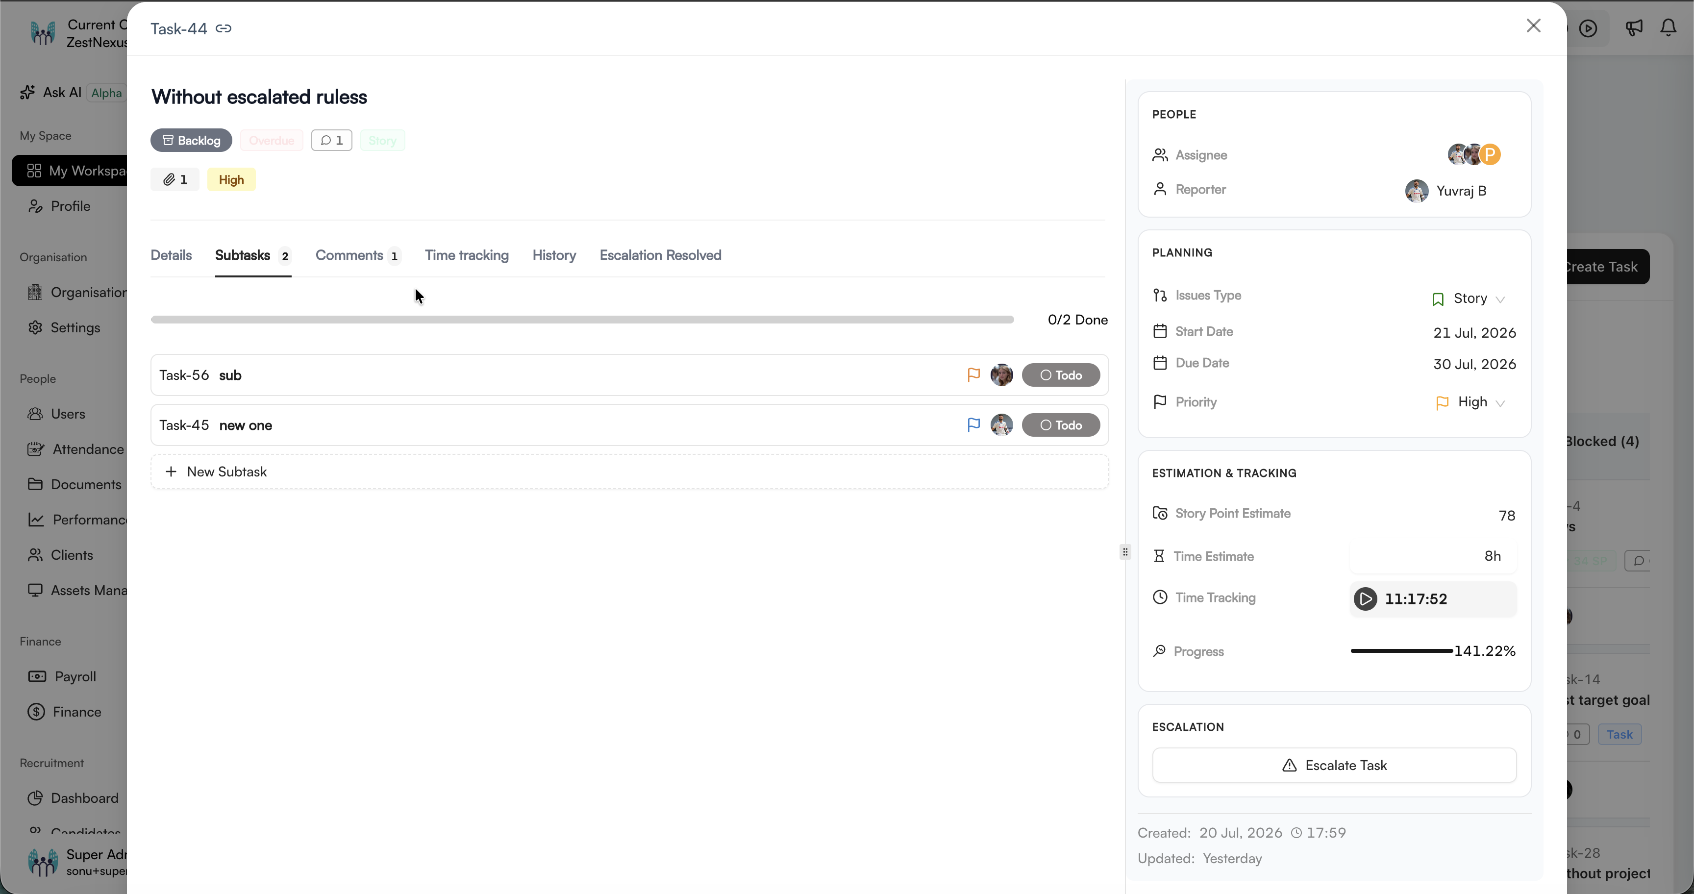Image resolution: width=1694 pixels, height=894 pixels.
Task: Open the Comments tab
Action: 358,255
